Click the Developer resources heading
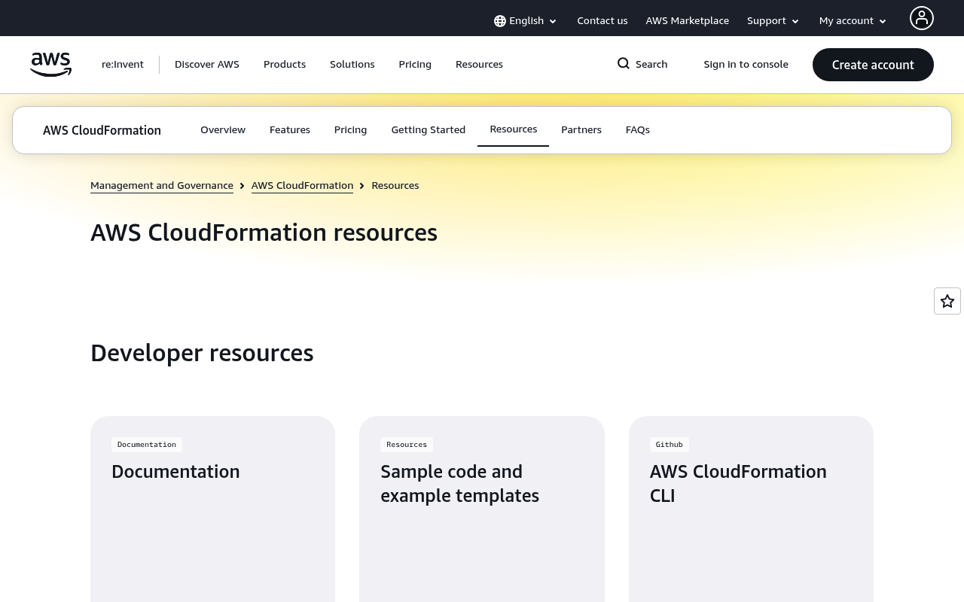The image size is (964, 602). [x=202, y=353]
